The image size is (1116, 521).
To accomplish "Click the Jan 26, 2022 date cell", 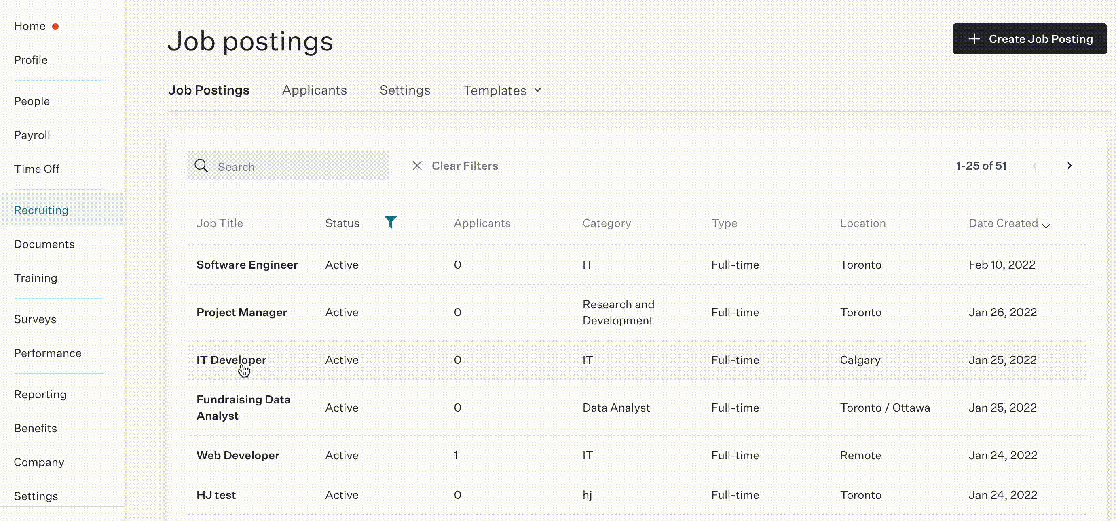I will pyautogui.click(x=1002, y=313).
